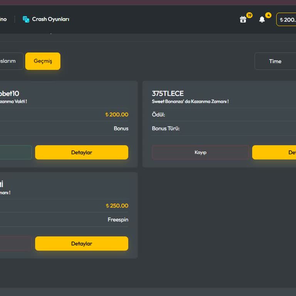The height and width of the screenshot is (296, 296).
Task: Open details button on the 375TLECE card
Action: click(274, 153)
